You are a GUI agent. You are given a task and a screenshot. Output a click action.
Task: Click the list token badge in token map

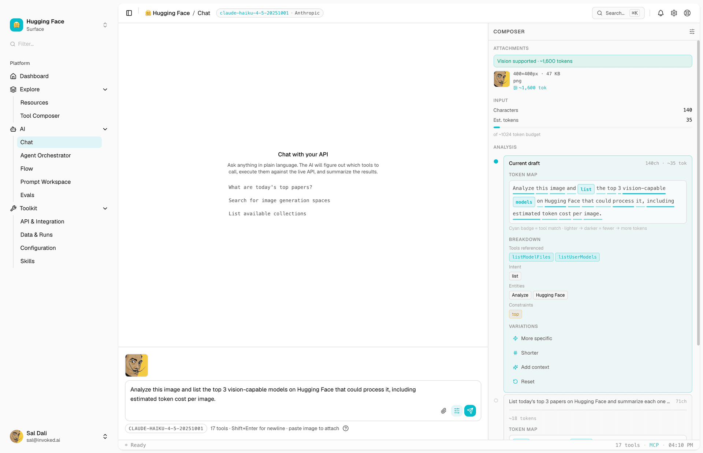point(586,189)
